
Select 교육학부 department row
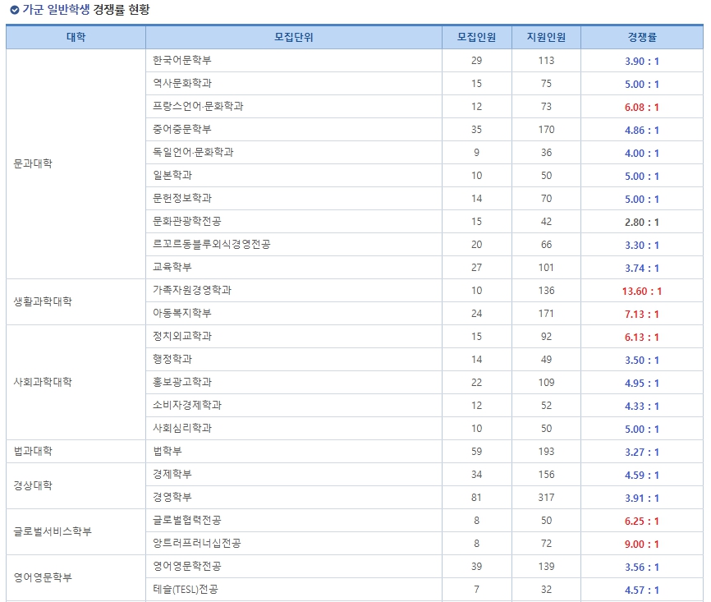(x=424, y=267)
